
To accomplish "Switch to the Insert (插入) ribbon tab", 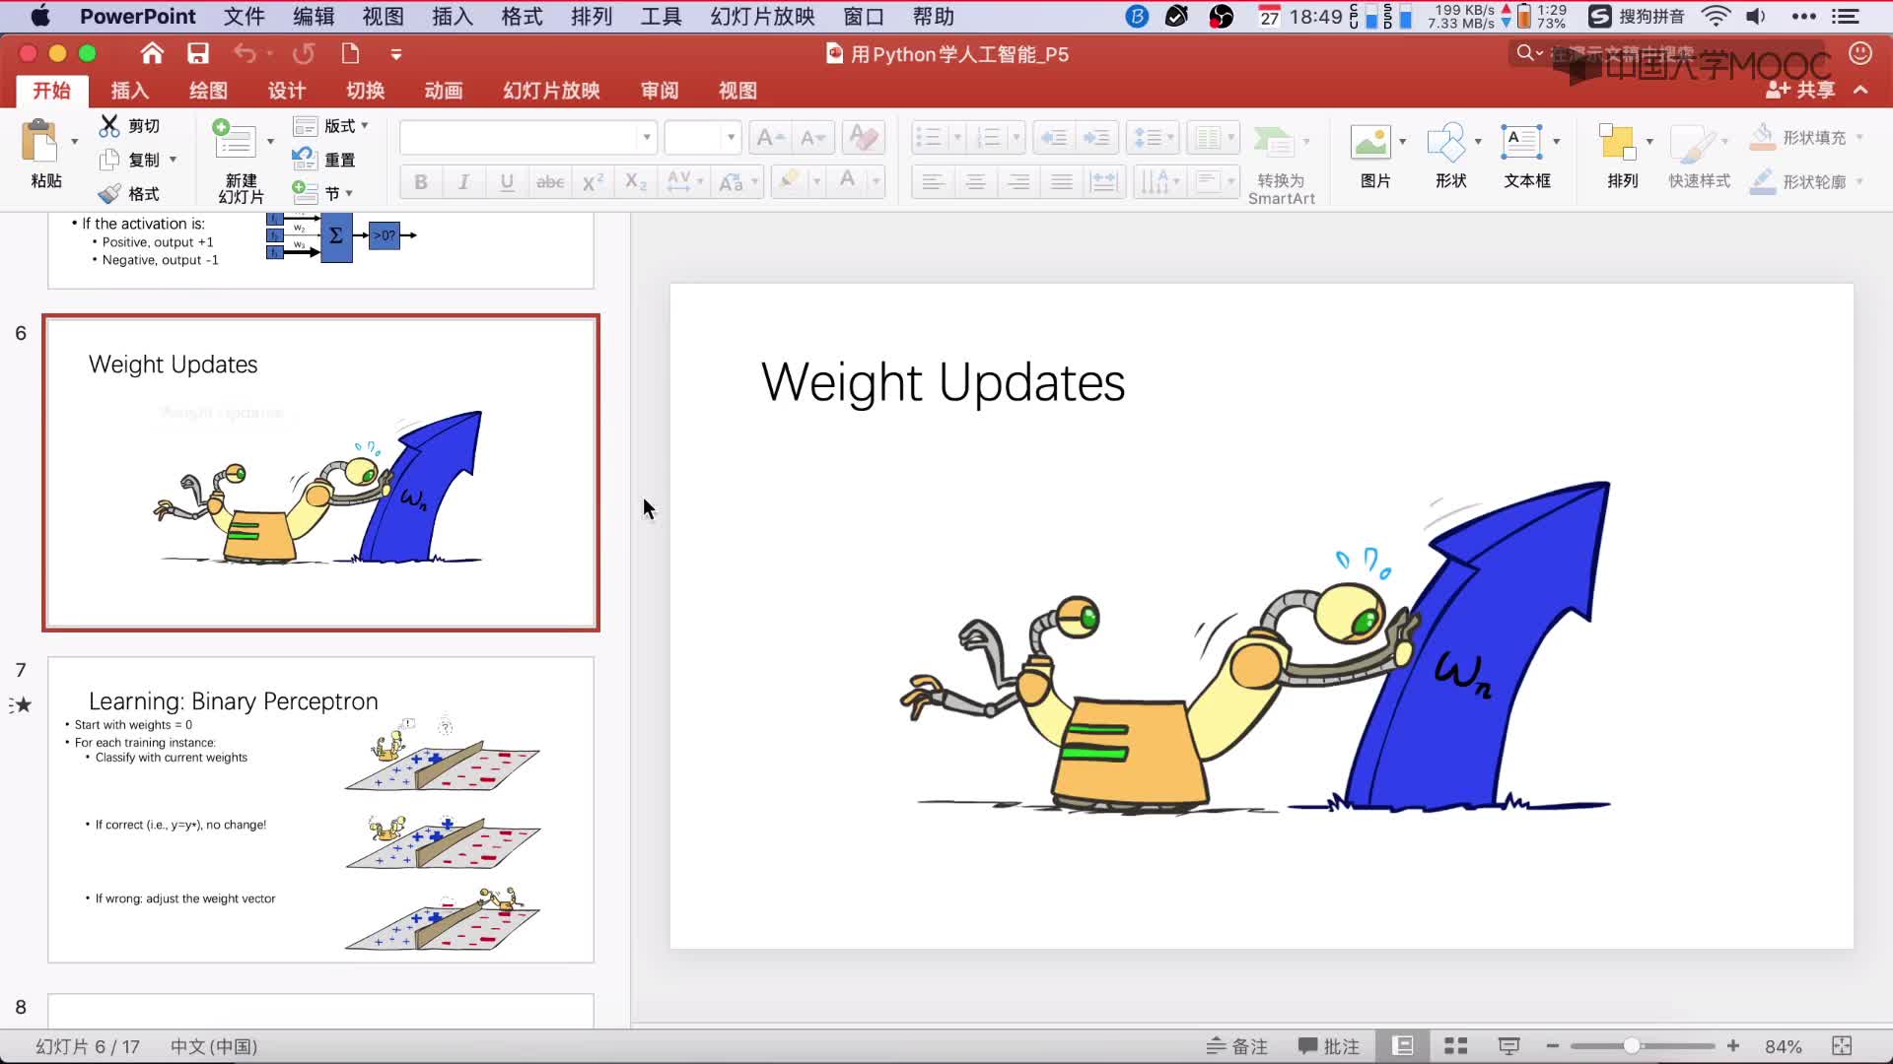I will (x=129, y=91).
